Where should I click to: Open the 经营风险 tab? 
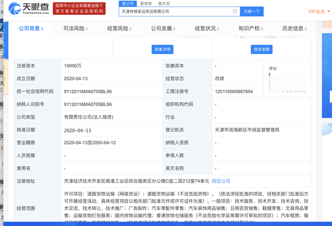[120, 28]
